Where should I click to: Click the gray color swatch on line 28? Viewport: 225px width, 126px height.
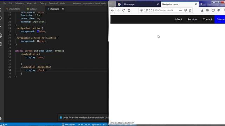38,41
